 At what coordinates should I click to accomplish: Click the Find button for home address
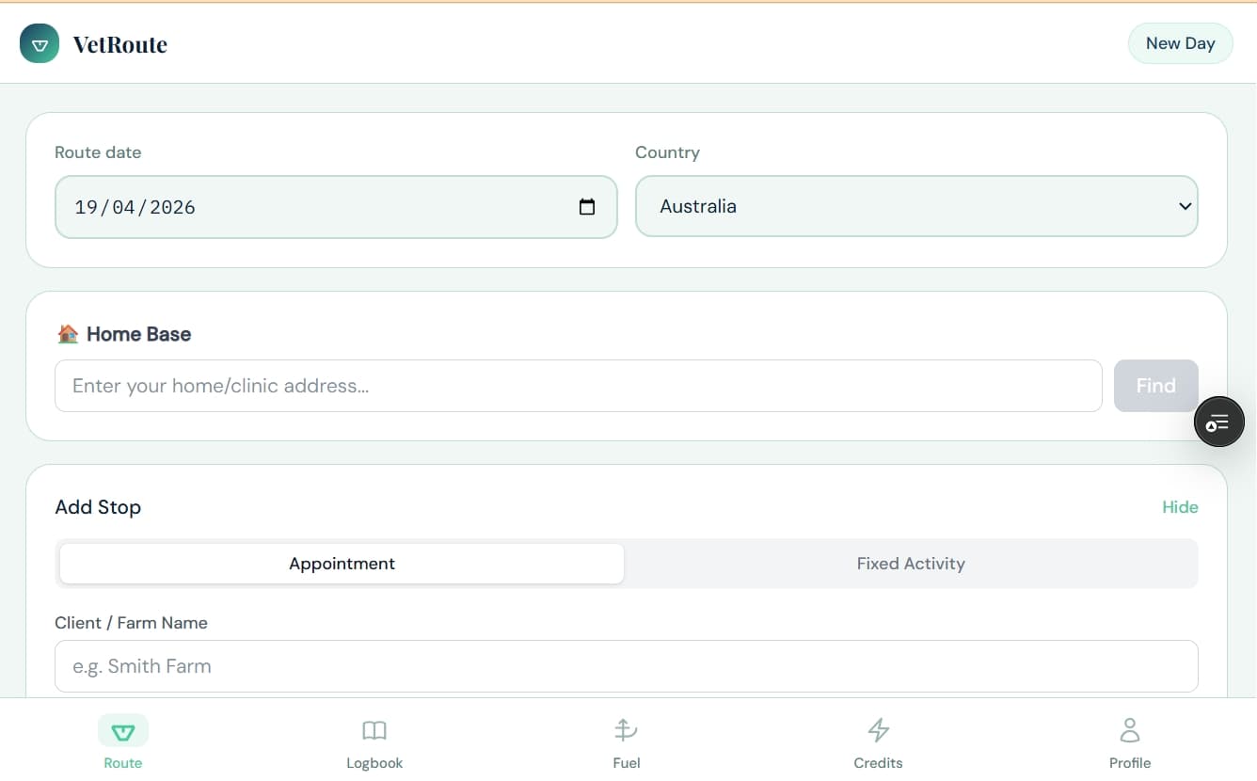coord(1155,386)
